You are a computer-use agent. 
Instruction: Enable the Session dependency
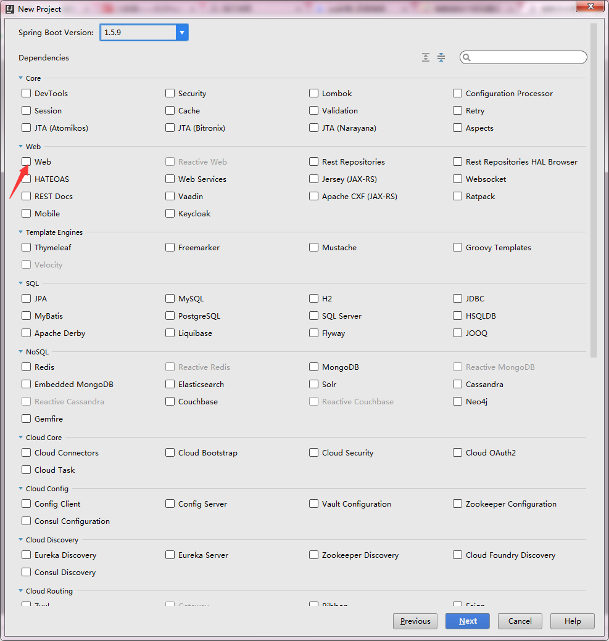click(x=26, y=110)
